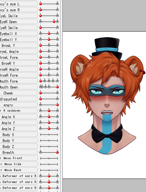The height and width of the screenshot is (192, 146).
Task: Click the EyeR Open slider
Action: 49,22
